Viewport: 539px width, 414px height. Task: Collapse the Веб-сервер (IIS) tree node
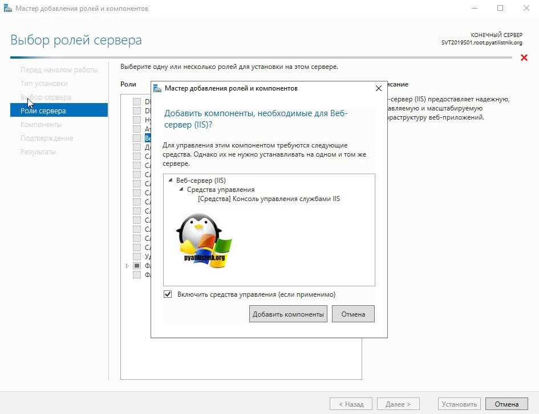pyautogui.click(x=170, y=180)
